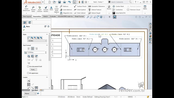Viewport: 174px width, 98px height.
Task: Collapse the Style section
Action: pos(47,35)
